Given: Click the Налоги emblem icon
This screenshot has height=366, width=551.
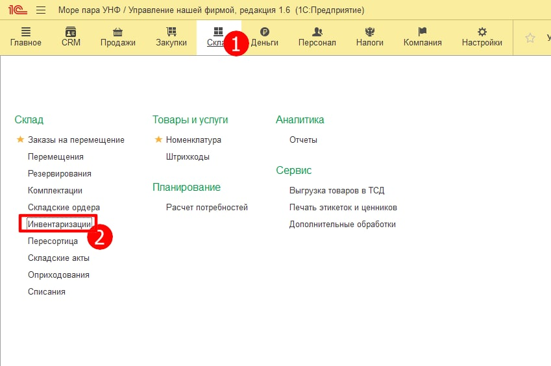Looking at the screenshot, I should point(370,32).
